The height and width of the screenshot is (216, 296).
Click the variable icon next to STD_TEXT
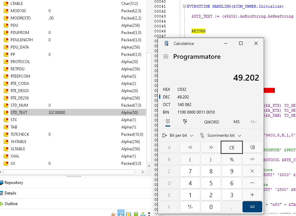point(6,112)
